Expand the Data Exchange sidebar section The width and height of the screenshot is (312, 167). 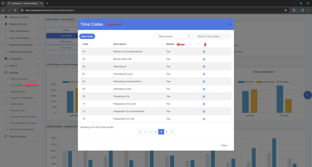click(22, 136)
